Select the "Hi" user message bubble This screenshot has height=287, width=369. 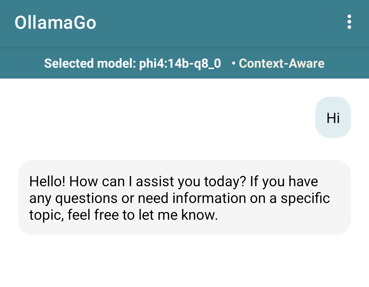tap(333, 118)
